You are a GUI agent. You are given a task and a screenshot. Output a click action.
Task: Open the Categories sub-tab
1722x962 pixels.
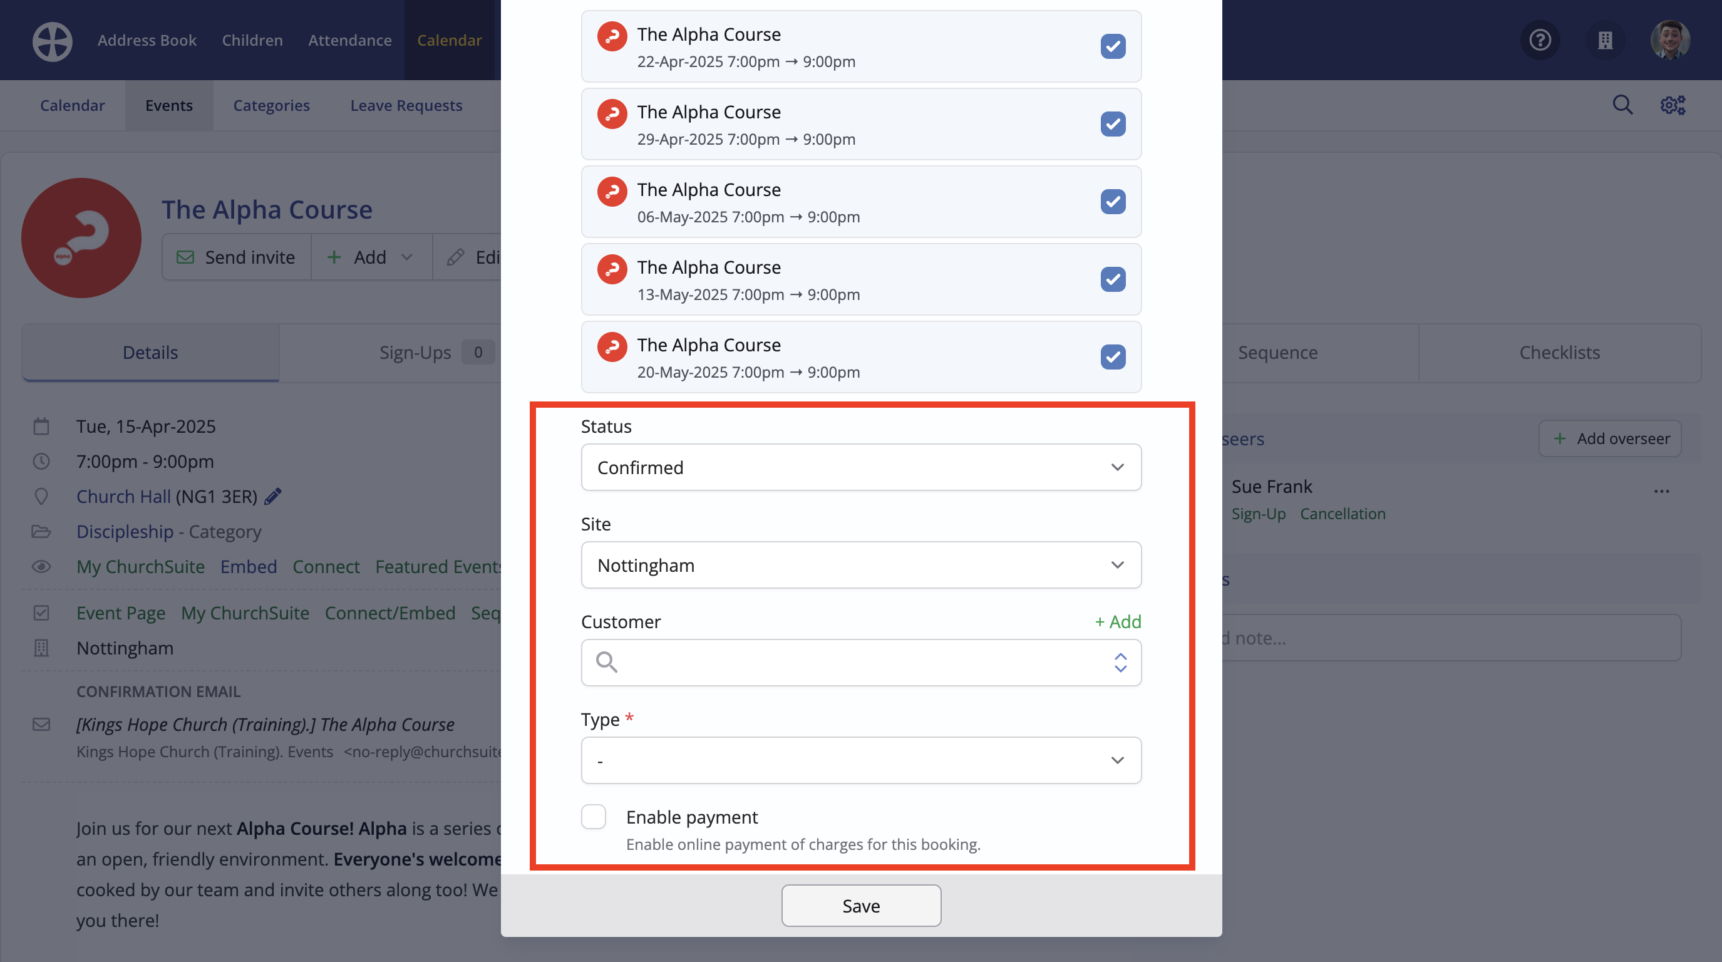tap(271, 105)
